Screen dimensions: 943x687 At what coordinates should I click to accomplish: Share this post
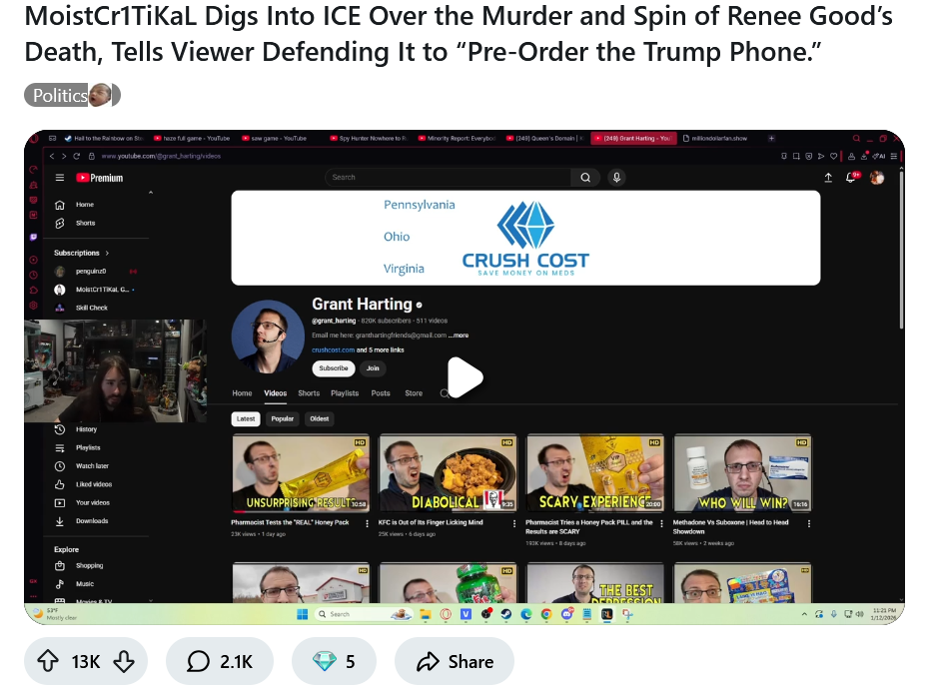click(455, 661)
